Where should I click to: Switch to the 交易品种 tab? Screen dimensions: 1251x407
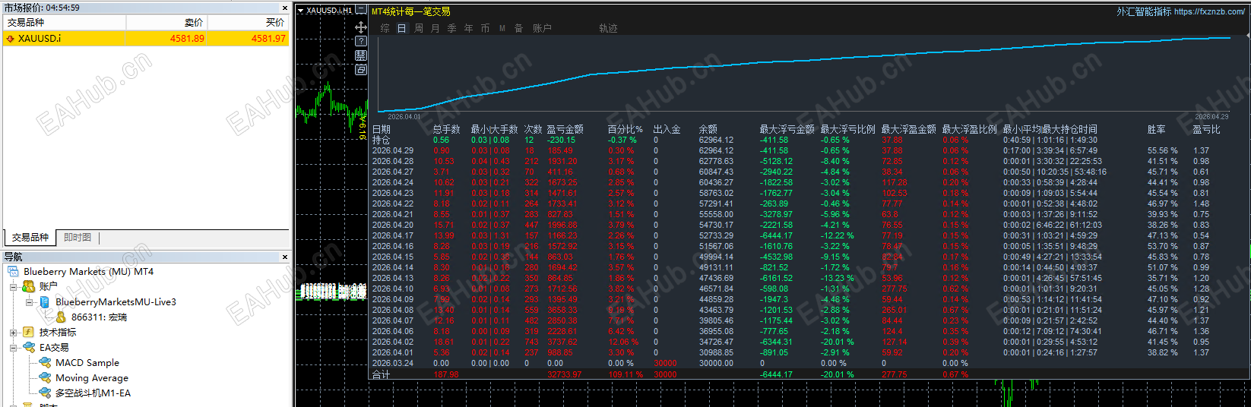30,238
